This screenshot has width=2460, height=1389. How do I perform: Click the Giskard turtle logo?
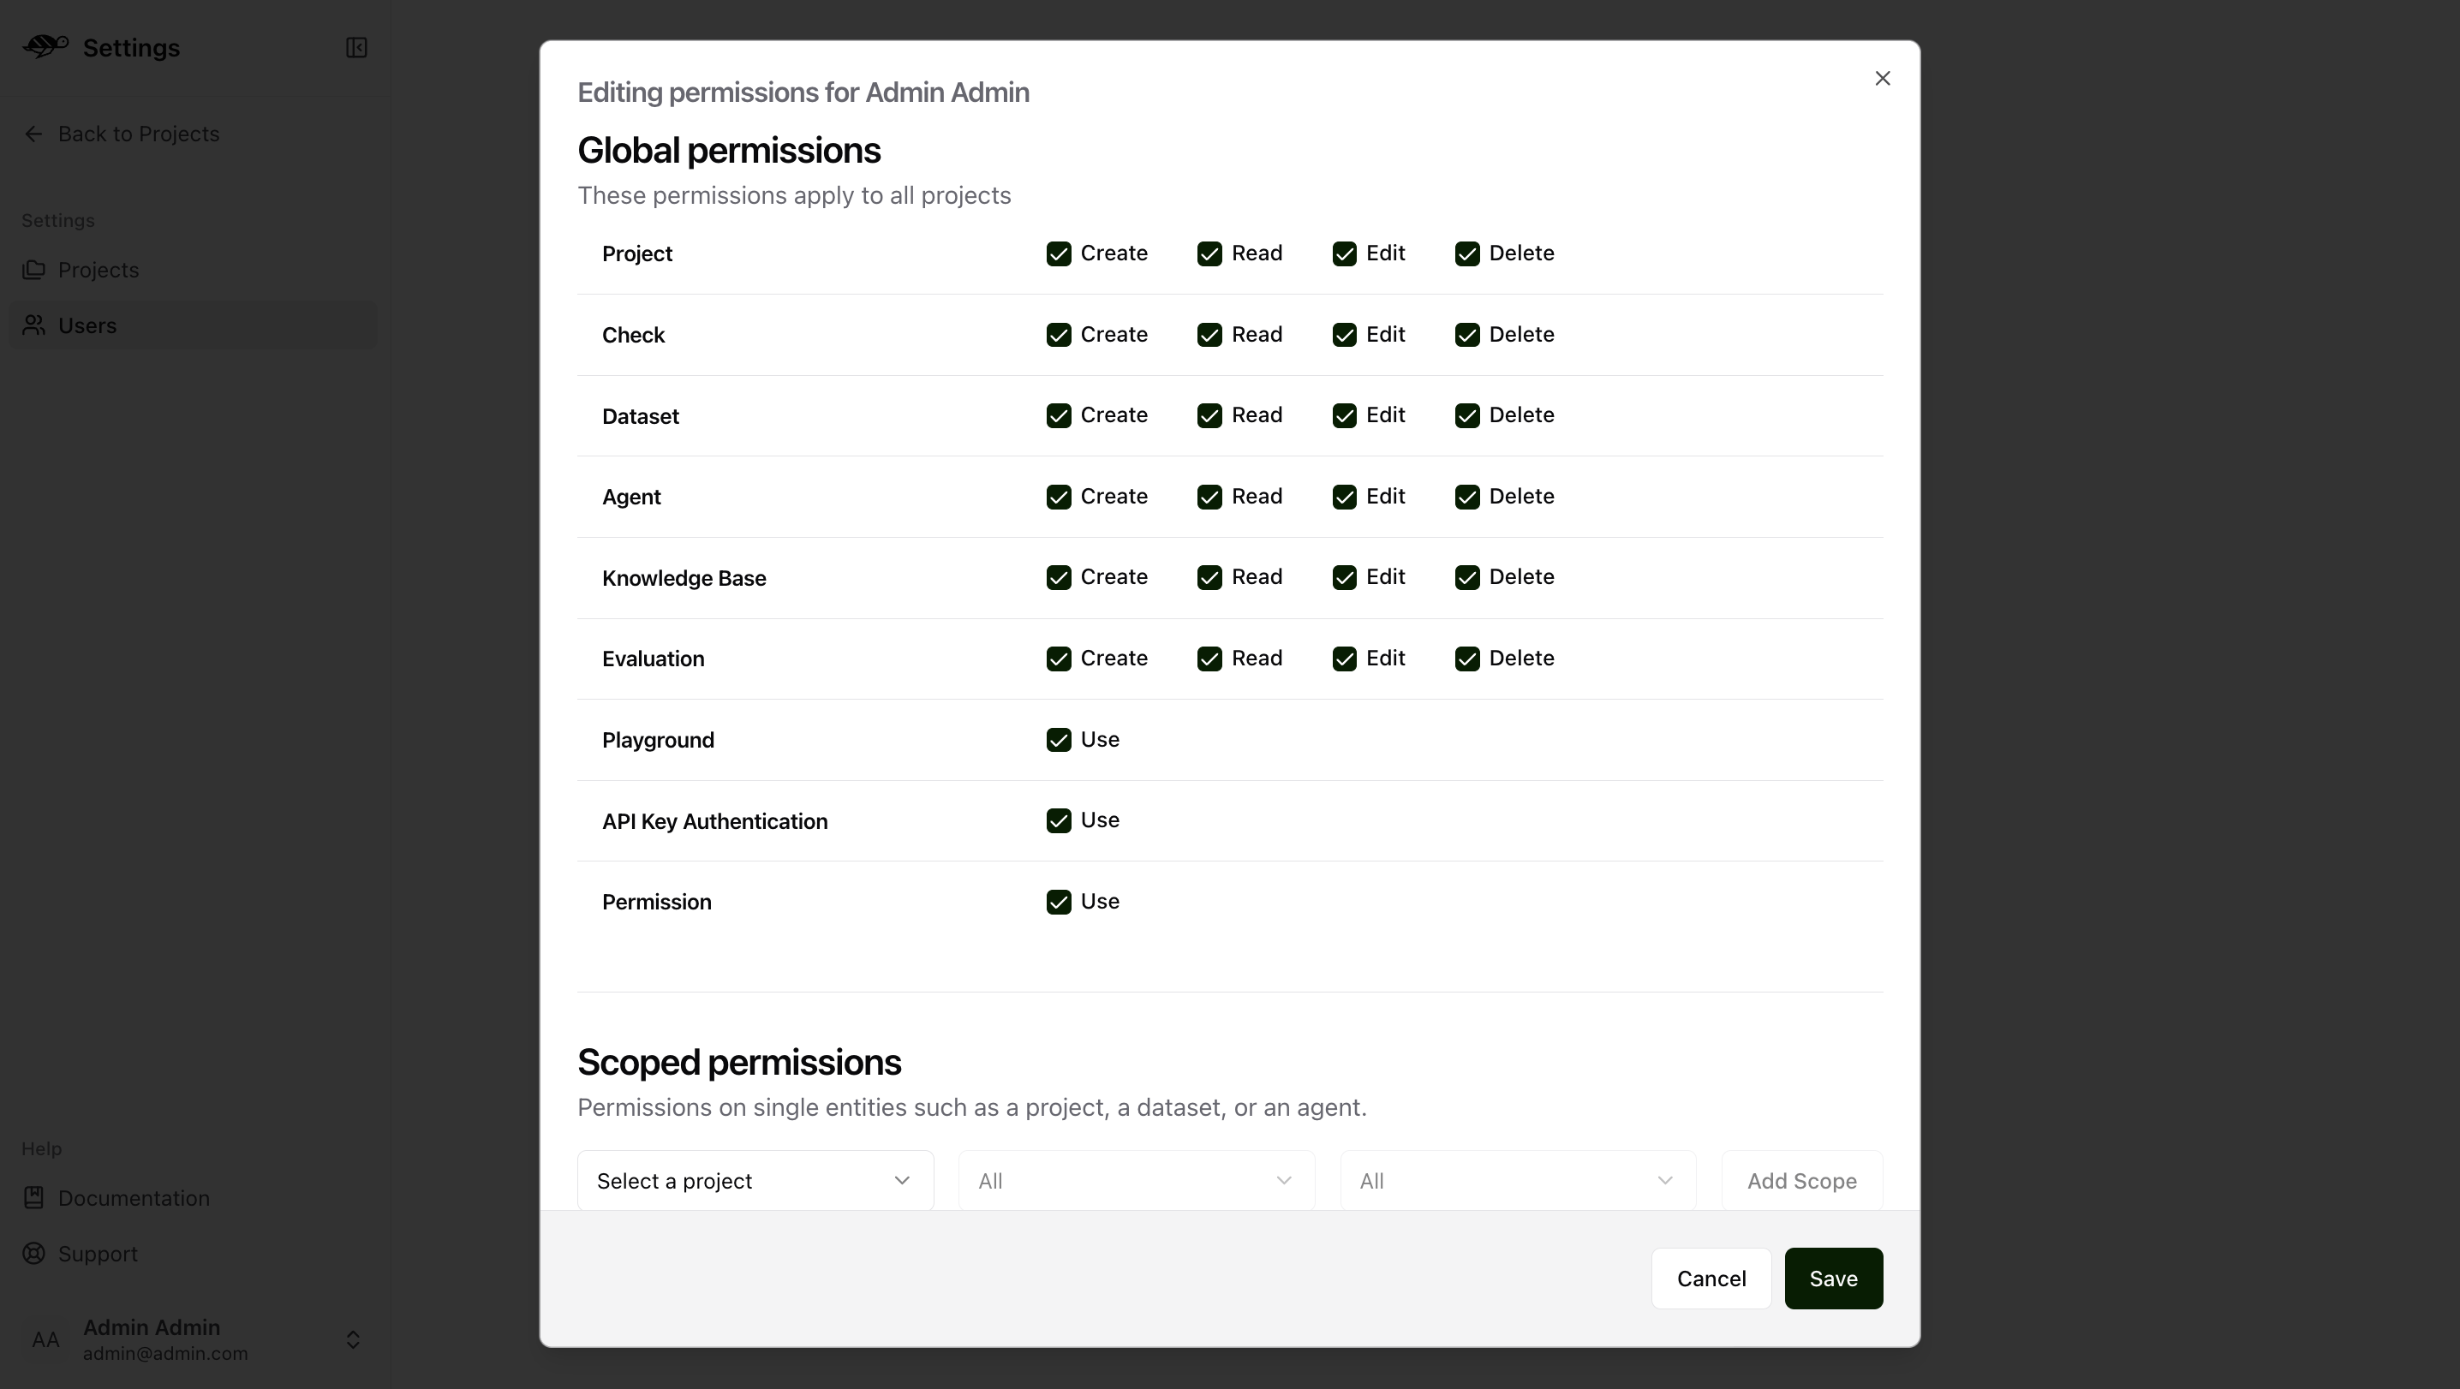[x=46, y=47]
